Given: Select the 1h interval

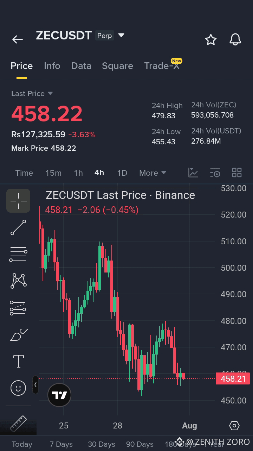Looking at the screenshot, I should [x=78, y=173].
